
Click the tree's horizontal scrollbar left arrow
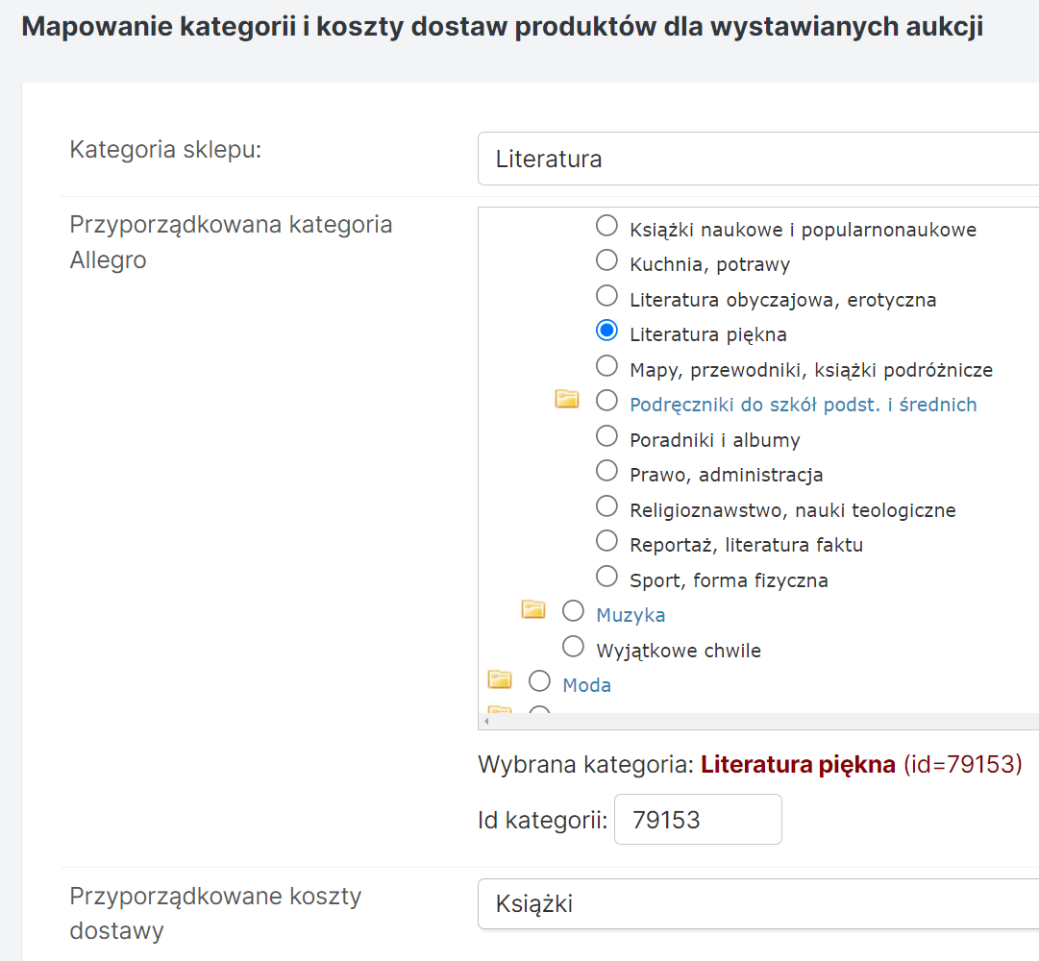click(485, 721)
